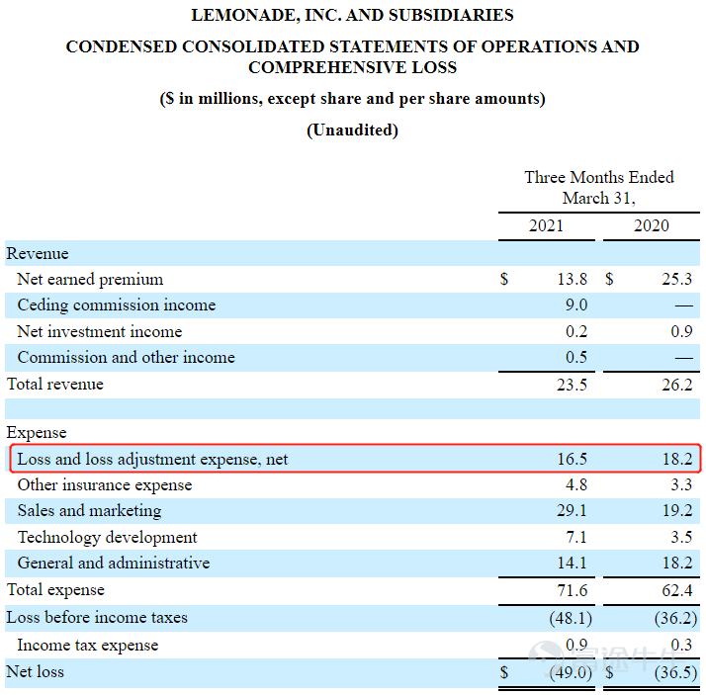This screenshot has height=695, width=706.
Task: Click the 'Total revenue' row label
Action: (x=55, y=384)
